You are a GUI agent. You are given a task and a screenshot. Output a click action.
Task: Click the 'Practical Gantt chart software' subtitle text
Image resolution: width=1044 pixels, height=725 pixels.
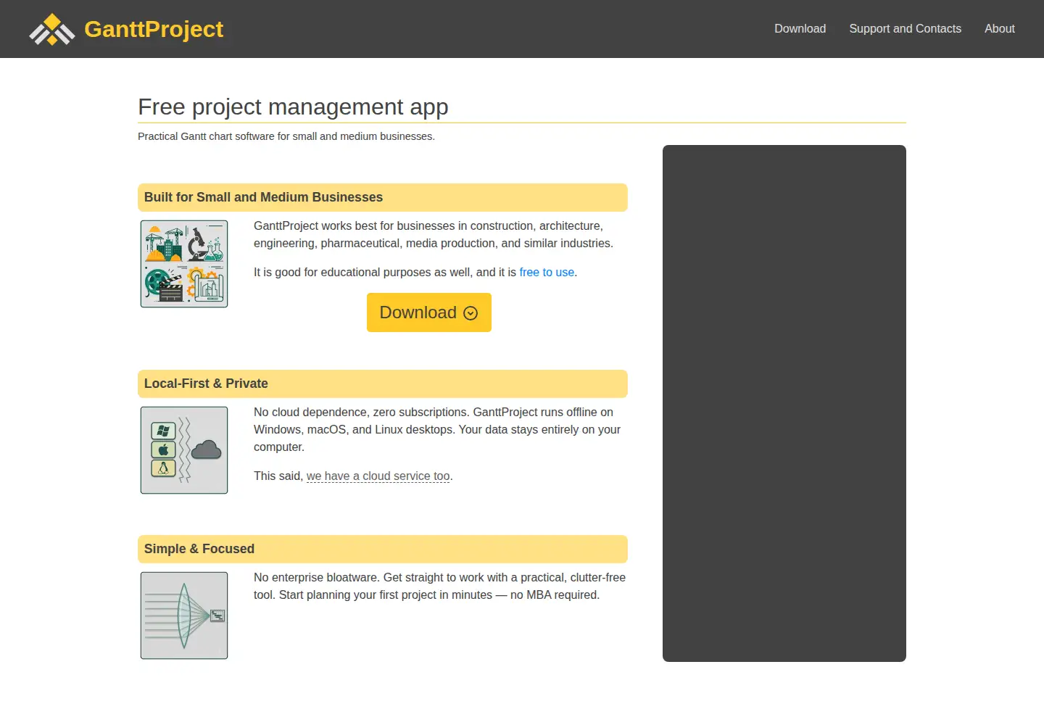pos(286,136)
